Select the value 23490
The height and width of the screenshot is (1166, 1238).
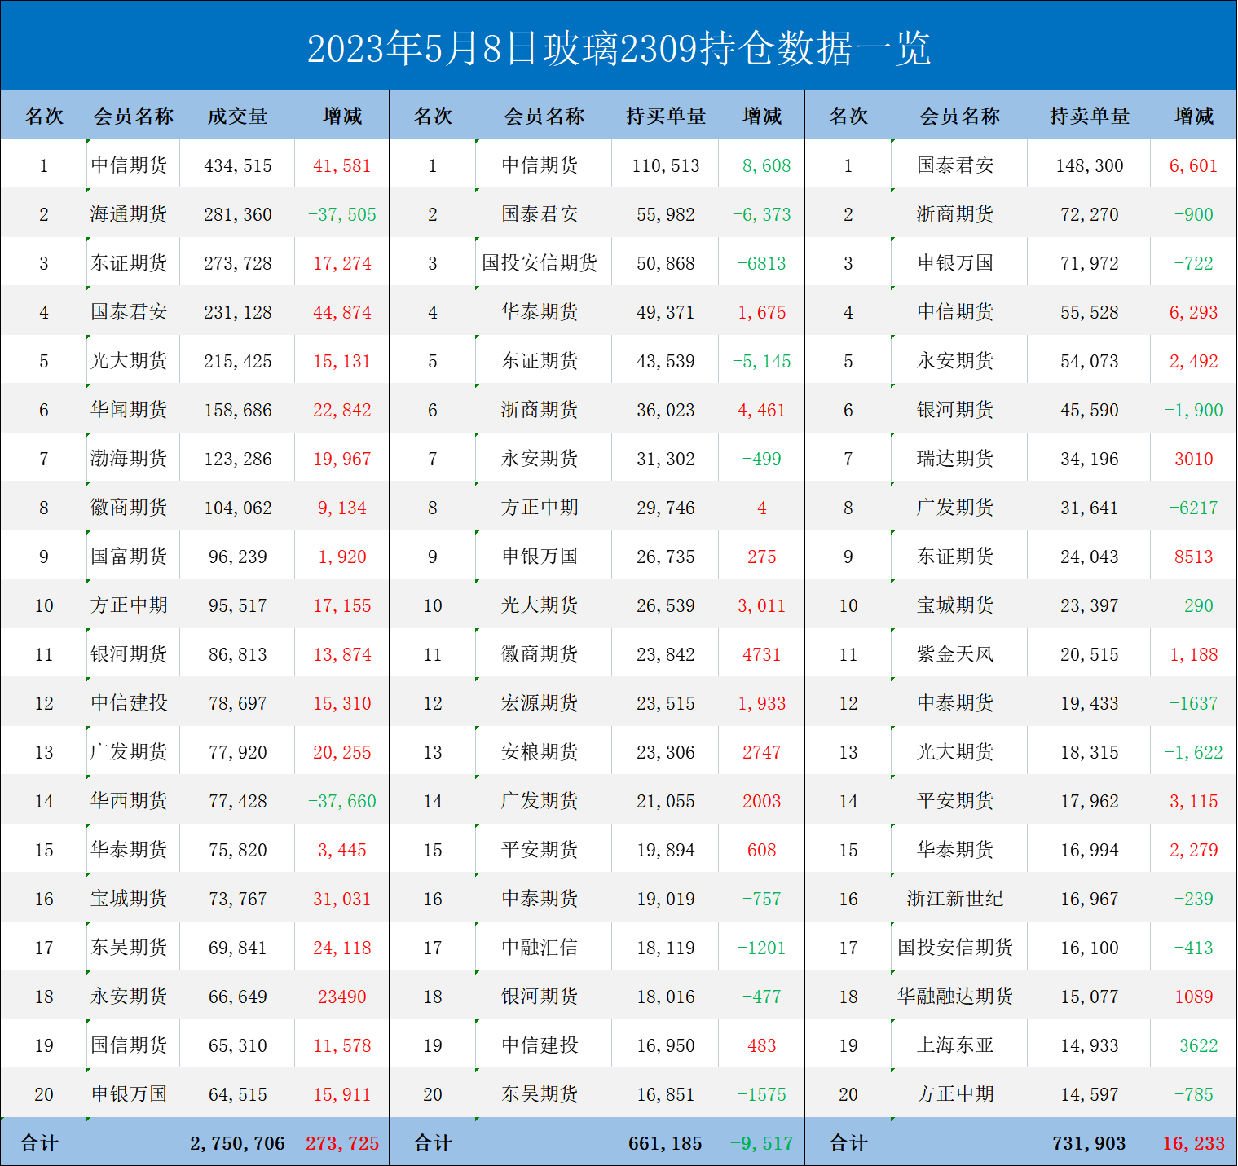[x=342, y=997]
